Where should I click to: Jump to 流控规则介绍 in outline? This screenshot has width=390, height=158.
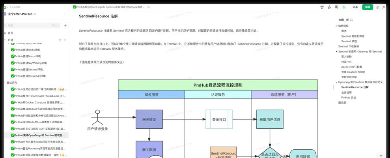(349, 77)
